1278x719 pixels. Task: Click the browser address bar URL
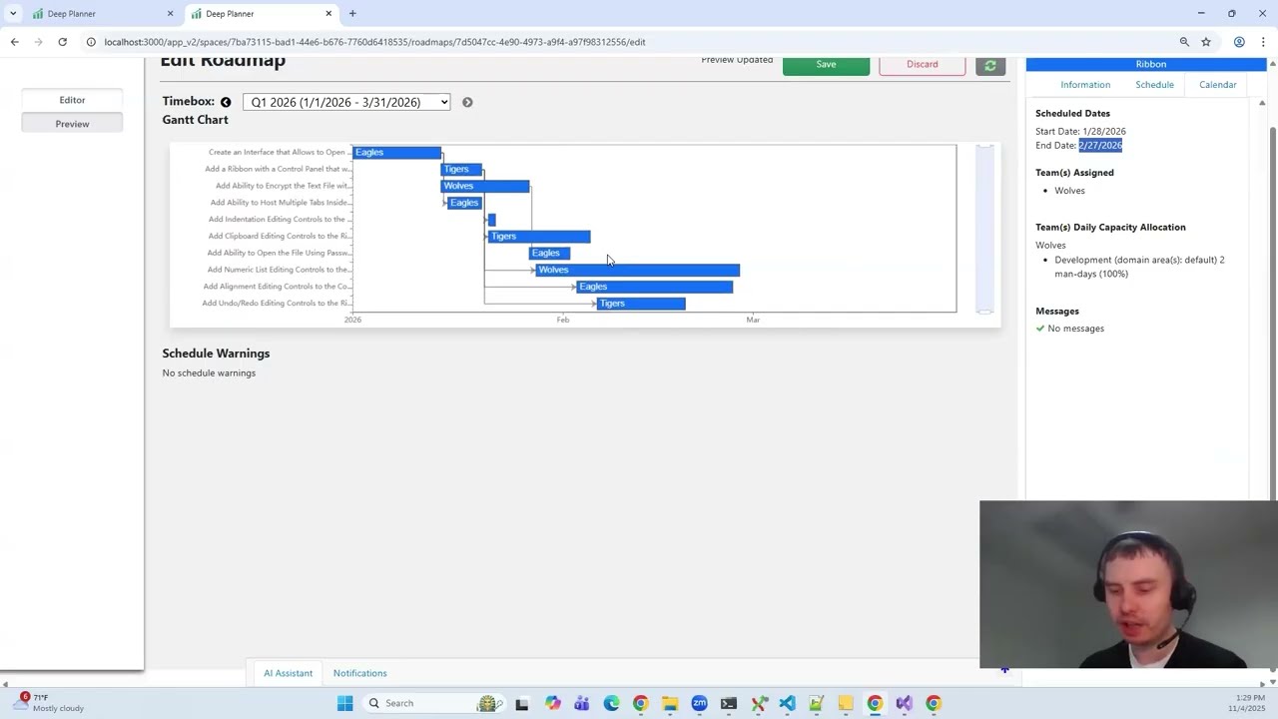point(374,42)
